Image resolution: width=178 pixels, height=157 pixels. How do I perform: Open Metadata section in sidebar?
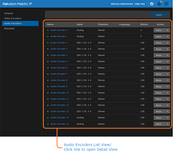pos(9,28)
